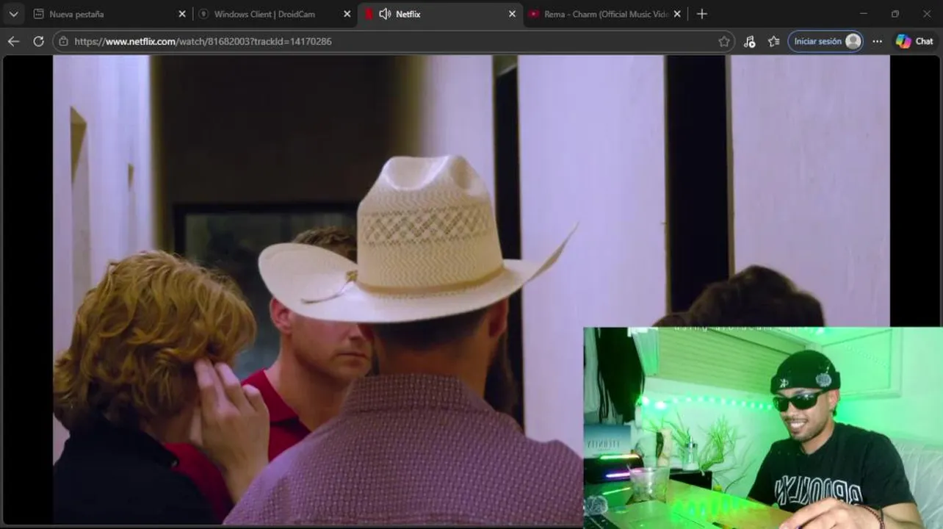
Task: Restore down the browser window
Action: [895, 14]
